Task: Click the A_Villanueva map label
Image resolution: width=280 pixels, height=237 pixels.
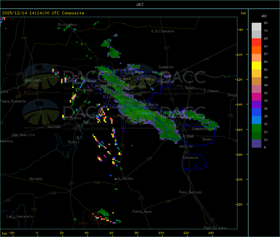Action: (x=162, y=31)
